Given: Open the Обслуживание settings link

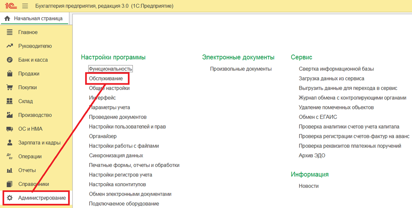Looking at the screenshot, I should [x=106, y=78].
